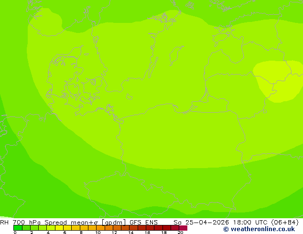Screen dimensions: 303x234
Task: Click the '18:00 UTC' time text
Action: [251, 223]
